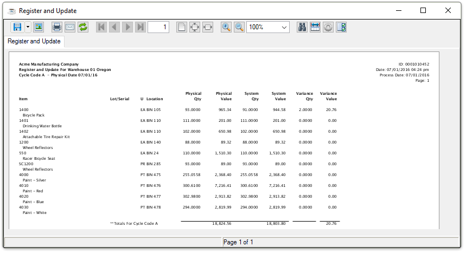Click total system value 18,803.80
Screen dimensions: 466x253
point(276,223)
